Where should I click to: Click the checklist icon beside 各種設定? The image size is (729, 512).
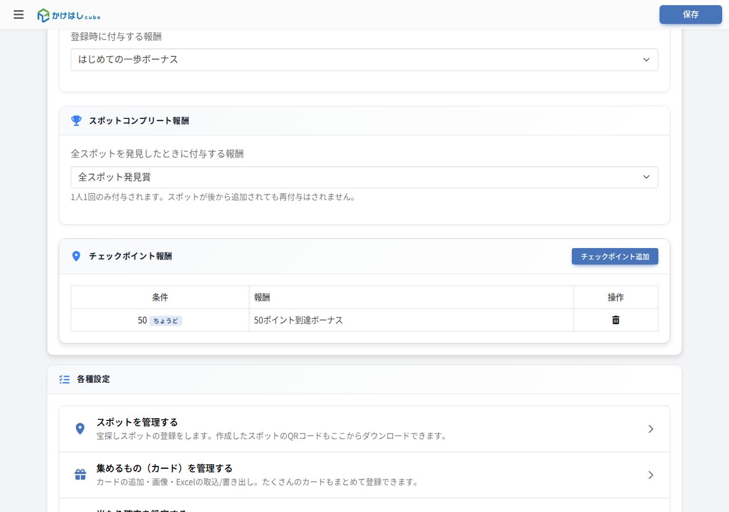click(x=64, y=379)
